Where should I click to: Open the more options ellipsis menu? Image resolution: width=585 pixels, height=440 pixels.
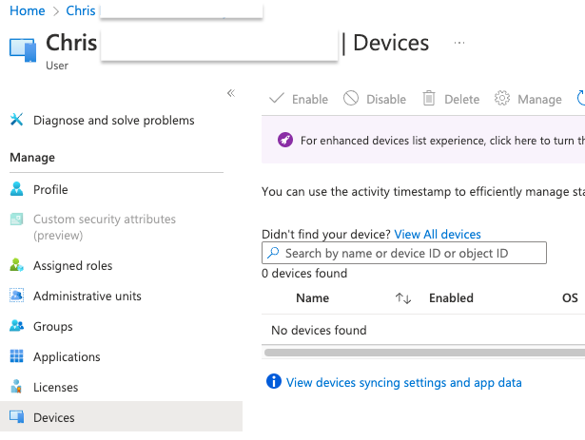click(459, 43)
